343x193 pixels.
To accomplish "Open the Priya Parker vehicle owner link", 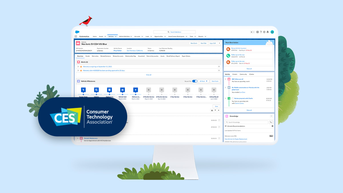I will 117,50.
